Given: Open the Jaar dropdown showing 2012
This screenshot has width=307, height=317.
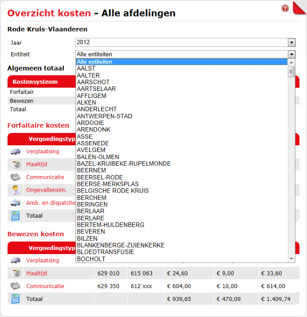Looking at the screenshot, I should [185, 43].
